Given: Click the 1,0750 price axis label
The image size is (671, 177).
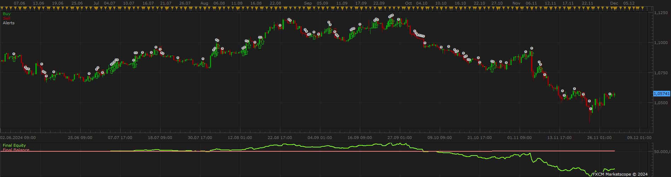Looking at the screenshot, I should 661,73.
